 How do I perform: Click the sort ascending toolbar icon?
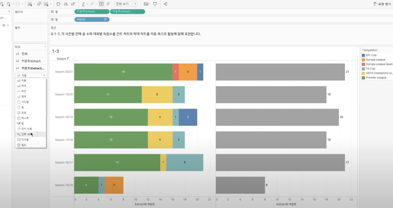66,4
